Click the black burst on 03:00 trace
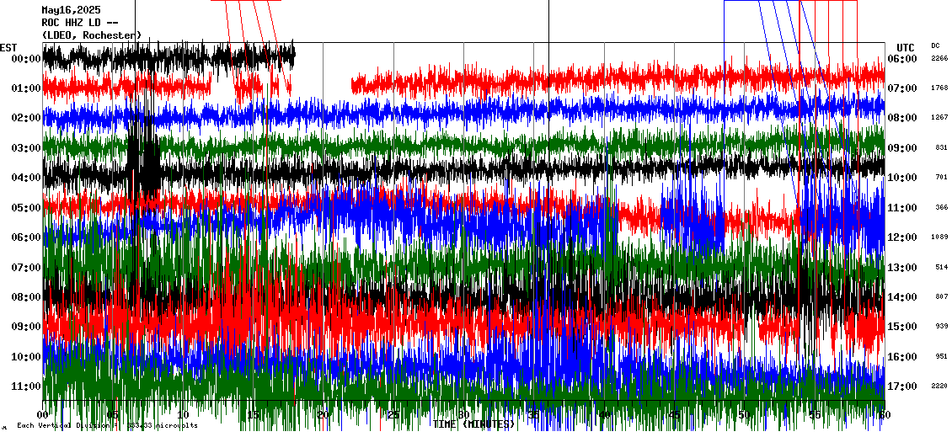 [x=142, y=156]
